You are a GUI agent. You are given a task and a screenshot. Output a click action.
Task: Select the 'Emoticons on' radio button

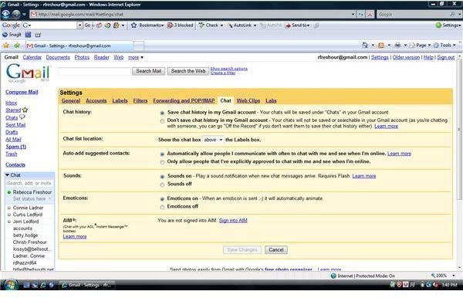162,198
